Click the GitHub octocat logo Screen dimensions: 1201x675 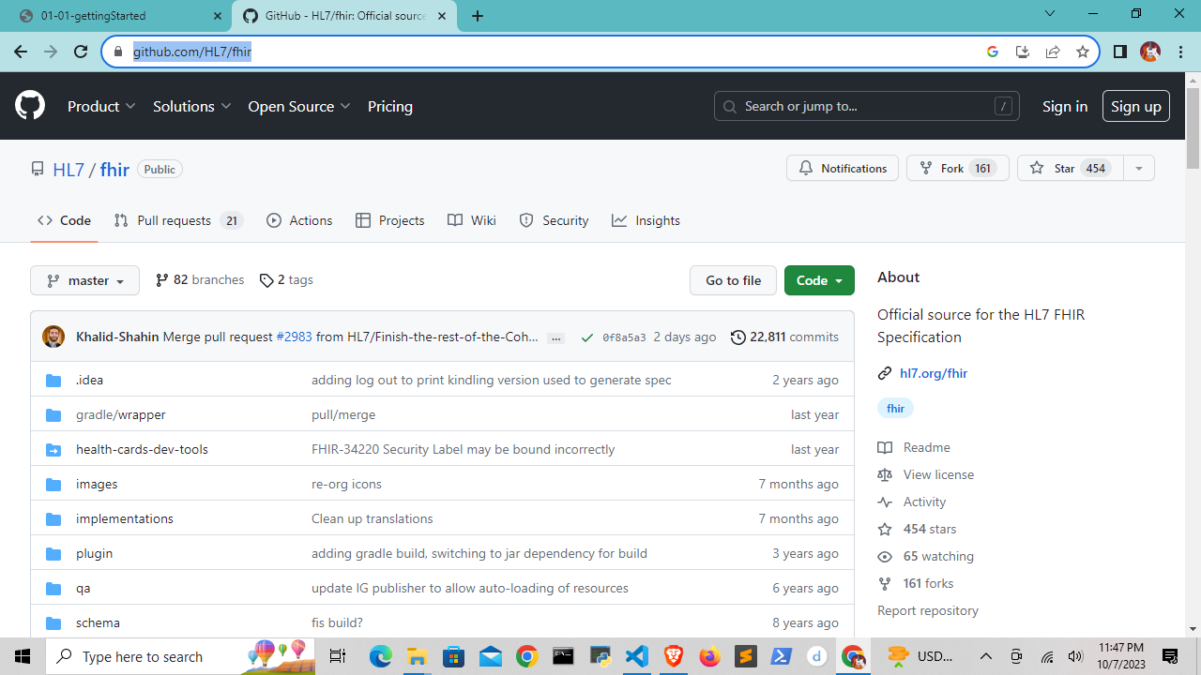click(x=30, y=106)
